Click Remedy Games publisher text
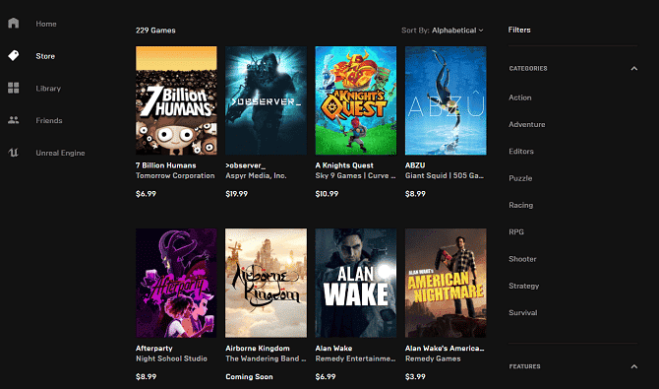The image size is (659, 389). click(433, 358)
